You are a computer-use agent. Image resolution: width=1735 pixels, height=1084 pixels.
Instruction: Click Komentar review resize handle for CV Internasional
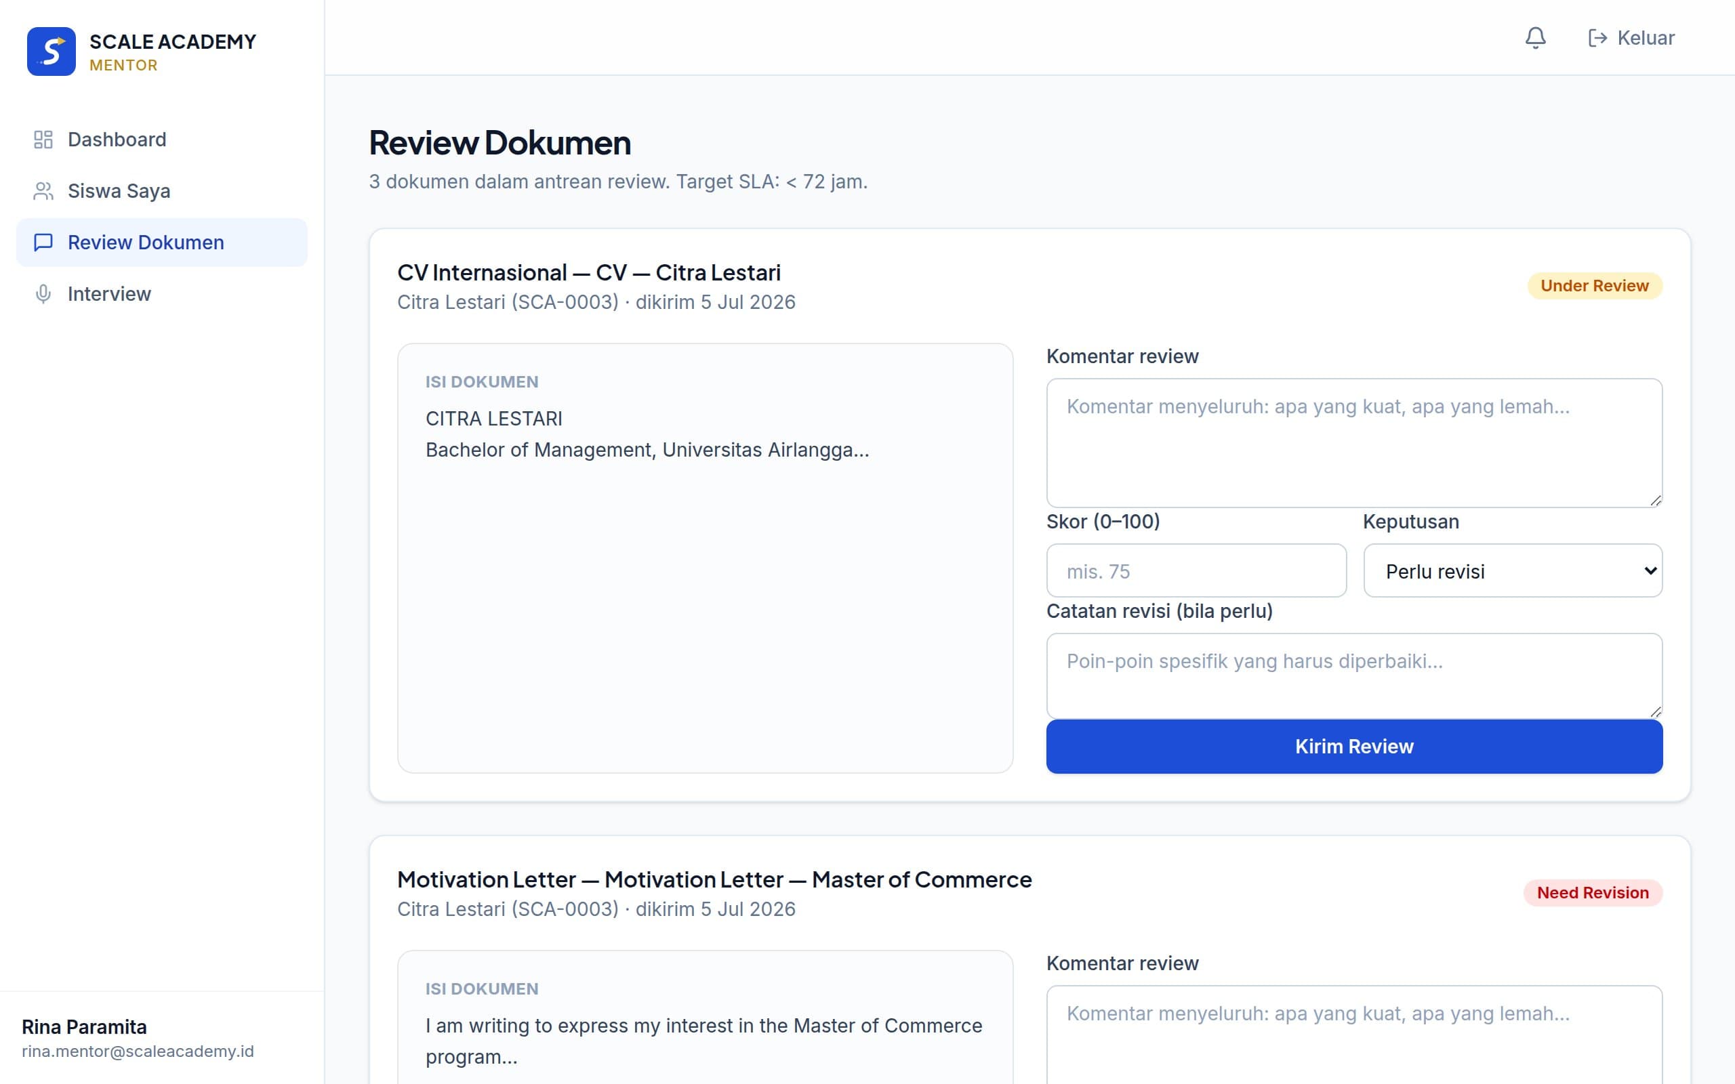coord(1655,500)
